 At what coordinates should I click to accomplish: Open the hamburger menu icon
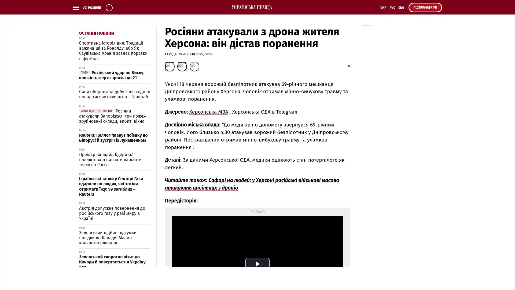pyautogui.click(x=76, y=8)
